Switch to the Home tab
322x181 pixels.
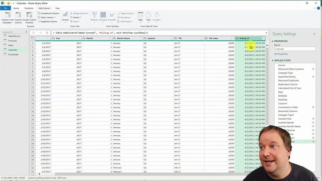[16, 8]
